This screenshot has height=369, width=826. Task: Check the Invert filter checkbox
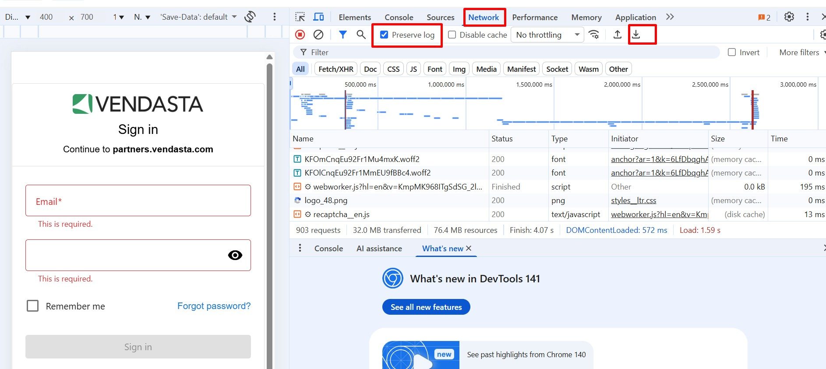[732, 52]
